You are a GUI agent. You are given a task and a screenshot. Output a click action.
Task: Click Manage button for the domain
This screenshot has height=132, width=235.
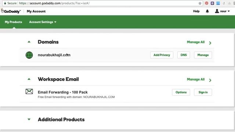coord(203,55)
